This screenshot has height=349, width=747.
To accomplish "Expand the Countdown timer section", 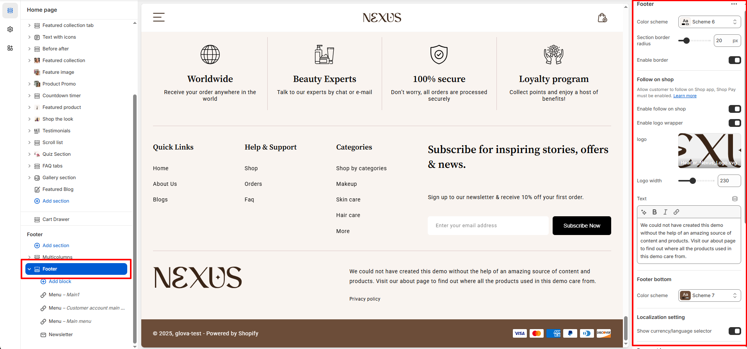I will (x=29, y=96).
